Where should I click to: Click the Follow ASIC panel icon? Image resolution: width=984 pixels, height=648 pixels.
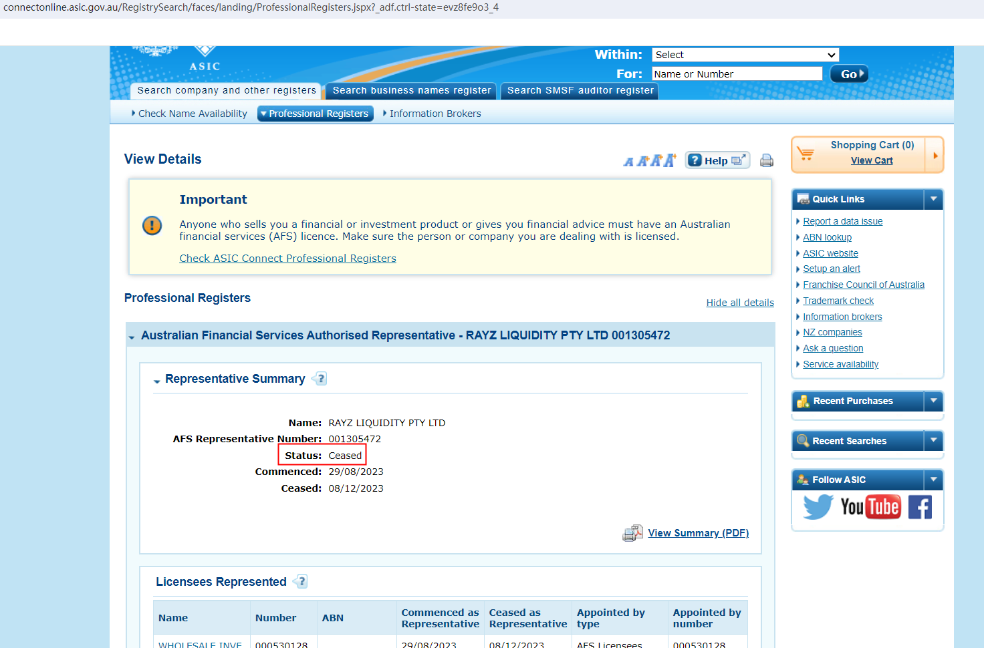tap(804, 480)
